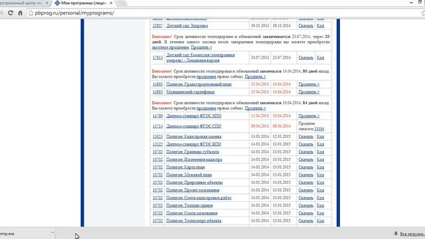Download 'Полигон: Проект межевания' via Скачать

coord(305,190)
